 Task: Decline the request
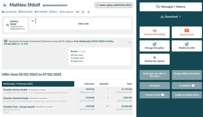pos(155,59)
